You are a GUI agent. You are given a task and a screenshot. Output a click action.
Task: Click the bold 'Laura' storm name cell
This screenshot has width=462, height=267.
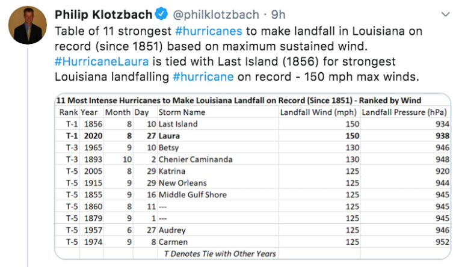coord(171,136)
